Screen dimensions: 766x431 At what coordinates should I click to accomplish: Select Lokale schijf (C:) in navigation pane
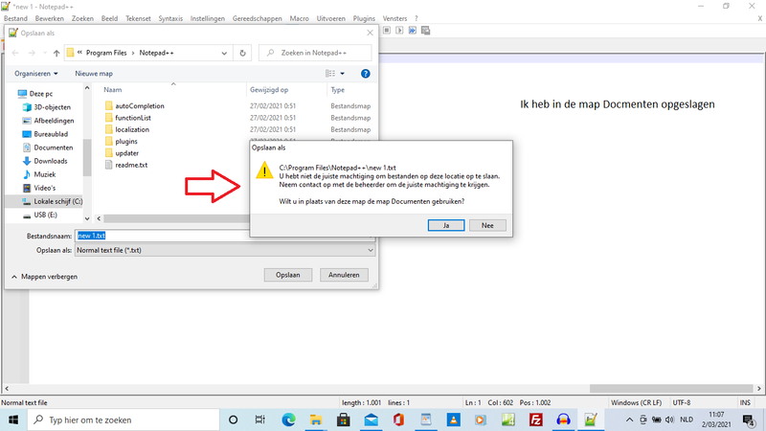(53, 201)
